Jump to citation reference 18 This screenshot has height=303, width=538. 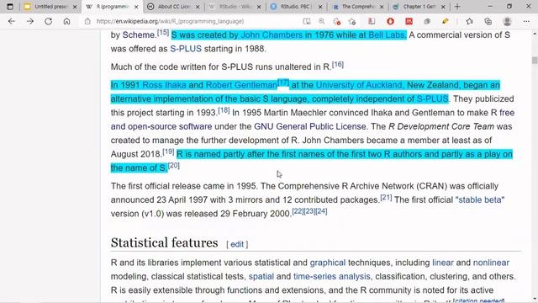coord(224,110)
